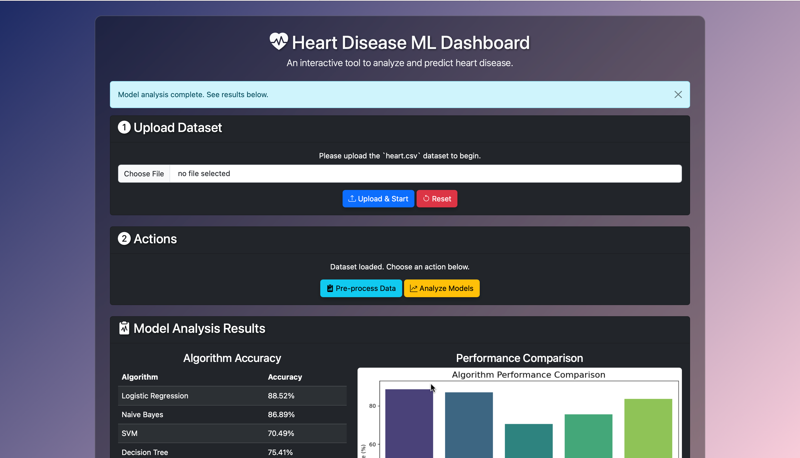800x458 pixels.
Task: Click the Algorithm Accuracy heading
Action: (x=232, y=358)
